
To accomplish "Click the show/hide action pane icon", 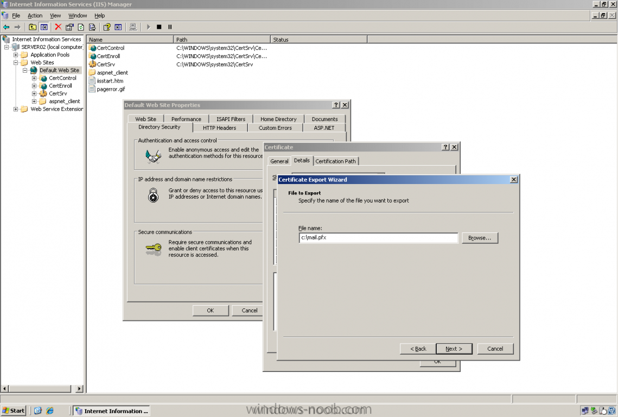I will [118, 27].
